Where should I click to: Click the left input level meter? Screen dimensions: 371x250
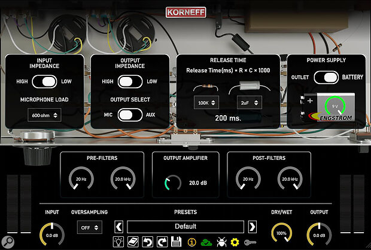pyautogui.click(x=19, y=204)
